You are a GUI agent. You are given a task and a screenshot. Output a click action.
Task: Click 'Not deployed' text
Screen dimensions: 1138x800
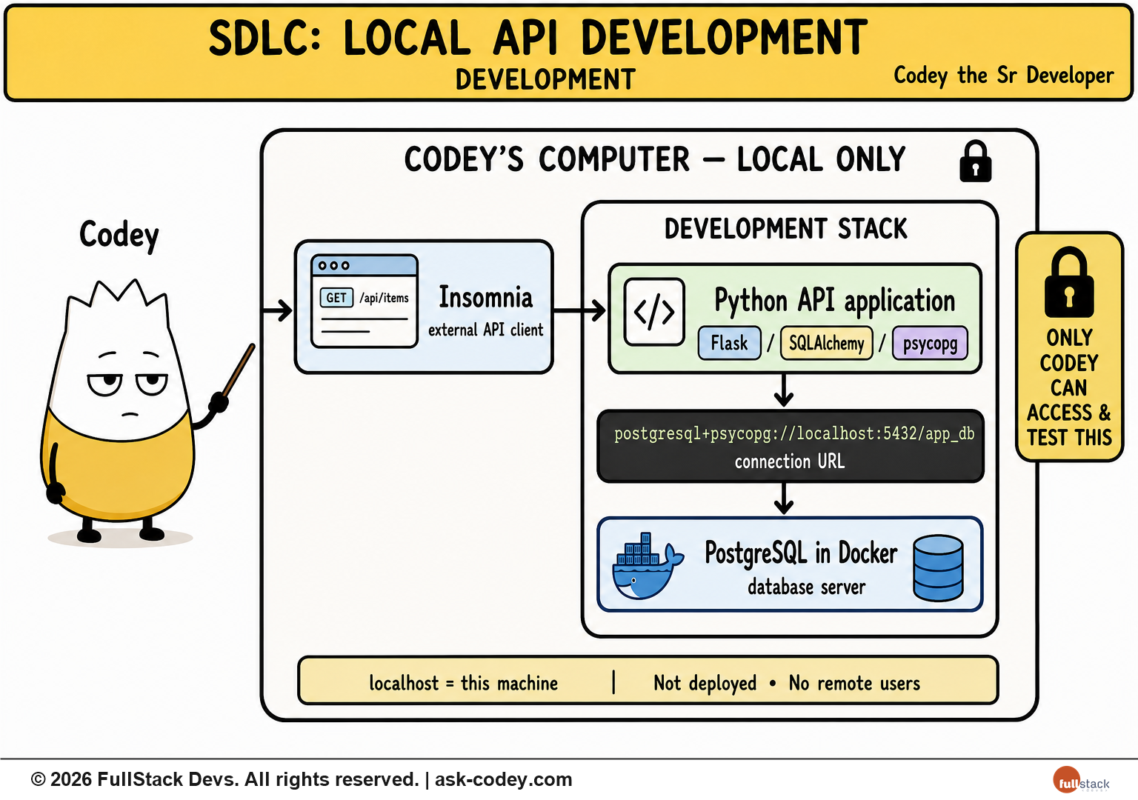pos(705,683)
